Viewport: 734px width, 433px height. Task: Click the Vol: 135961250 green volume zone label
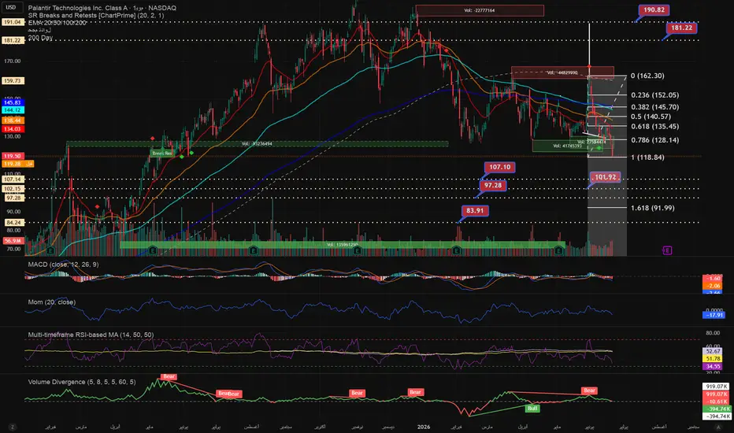click(342, 245)
